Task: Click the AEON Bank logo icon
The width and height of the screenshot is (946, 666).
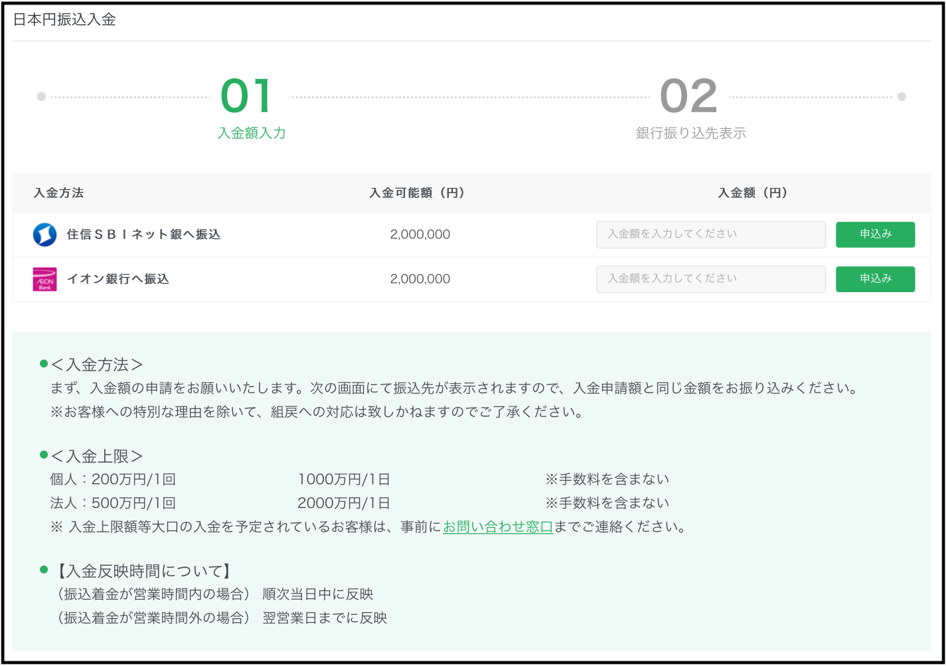Action: [x=44, y=280]
